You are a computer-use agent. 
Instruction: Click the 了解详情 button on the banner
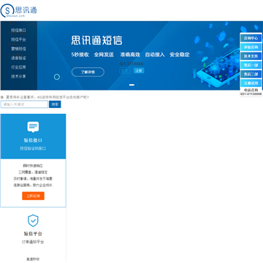88,72
